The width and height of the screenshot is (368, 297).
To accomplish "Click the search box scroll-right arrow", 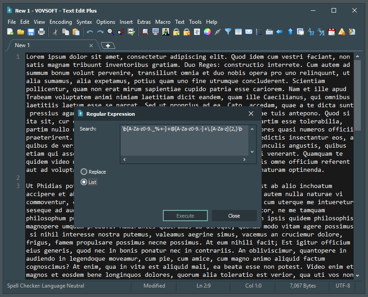I will [x=244, y=159].
